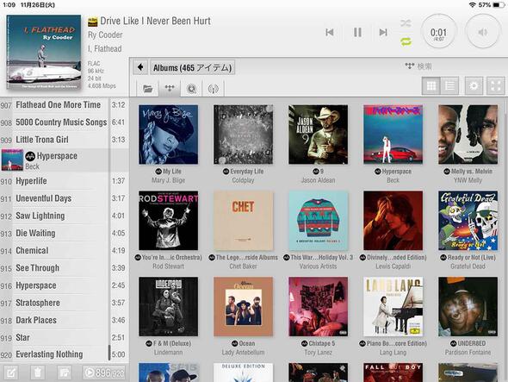The width and height of the screenshot is (508, 382).
Task: Delete queue items with trash icon
Action: coord(38,373)
